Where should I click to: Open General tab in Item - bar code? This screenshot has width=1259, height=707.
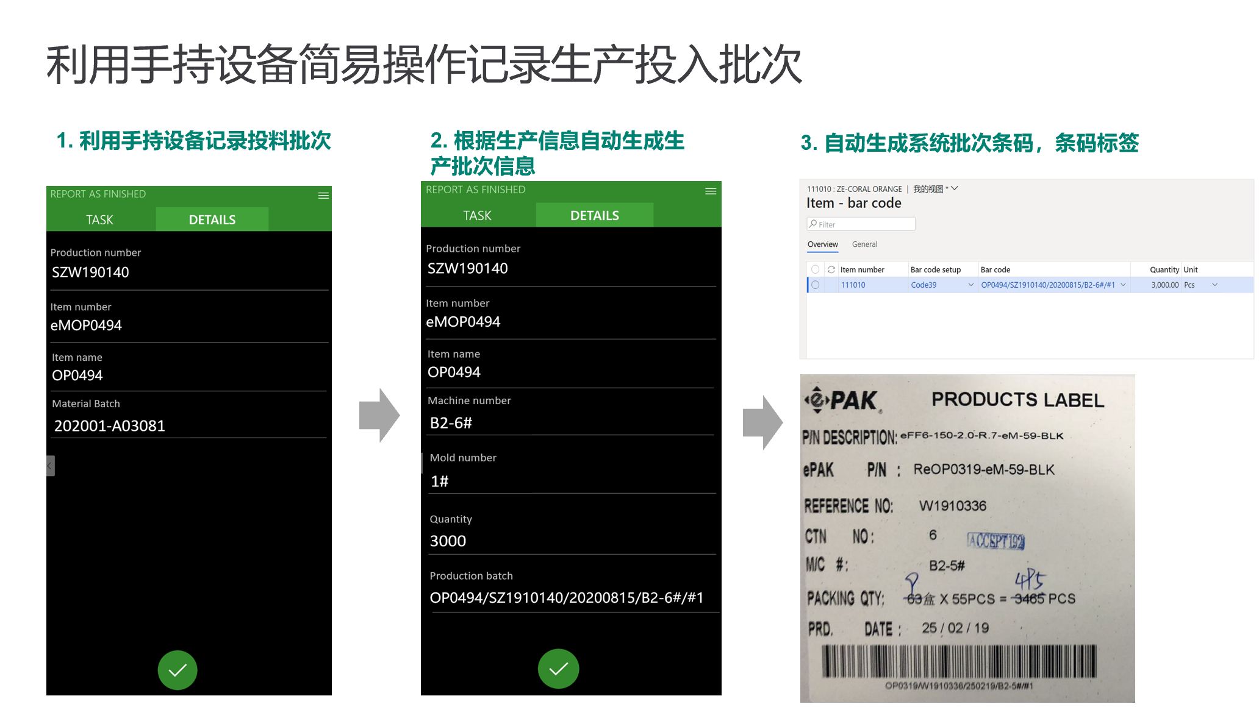[x=864, y=244]
